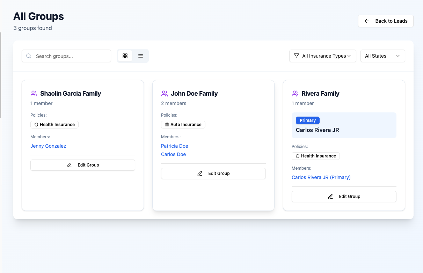Open Jenny Gonzalez member link
Image resolution: width=423 pixels, height=273 pixels.
click(48, 146)
